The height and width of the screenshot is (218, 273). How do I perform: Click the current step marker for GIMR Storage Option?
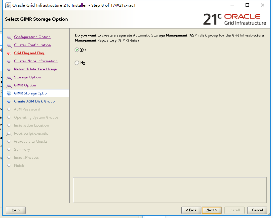(x=9, y=93)
